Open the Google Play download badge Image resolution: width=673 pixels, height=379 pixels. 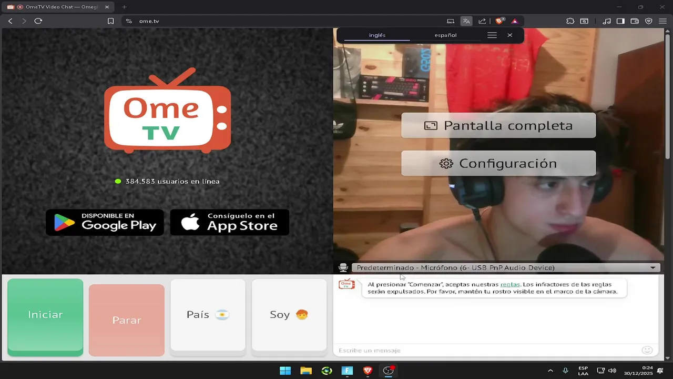click(105, 222)
